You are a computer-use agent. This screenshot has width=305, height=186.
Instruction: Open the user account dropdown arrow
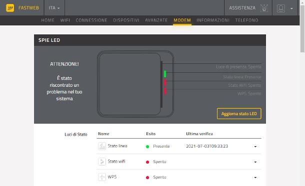291,8
